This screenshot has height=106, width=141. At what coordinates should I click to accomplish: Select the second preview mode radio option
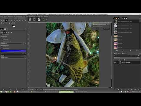2,48
